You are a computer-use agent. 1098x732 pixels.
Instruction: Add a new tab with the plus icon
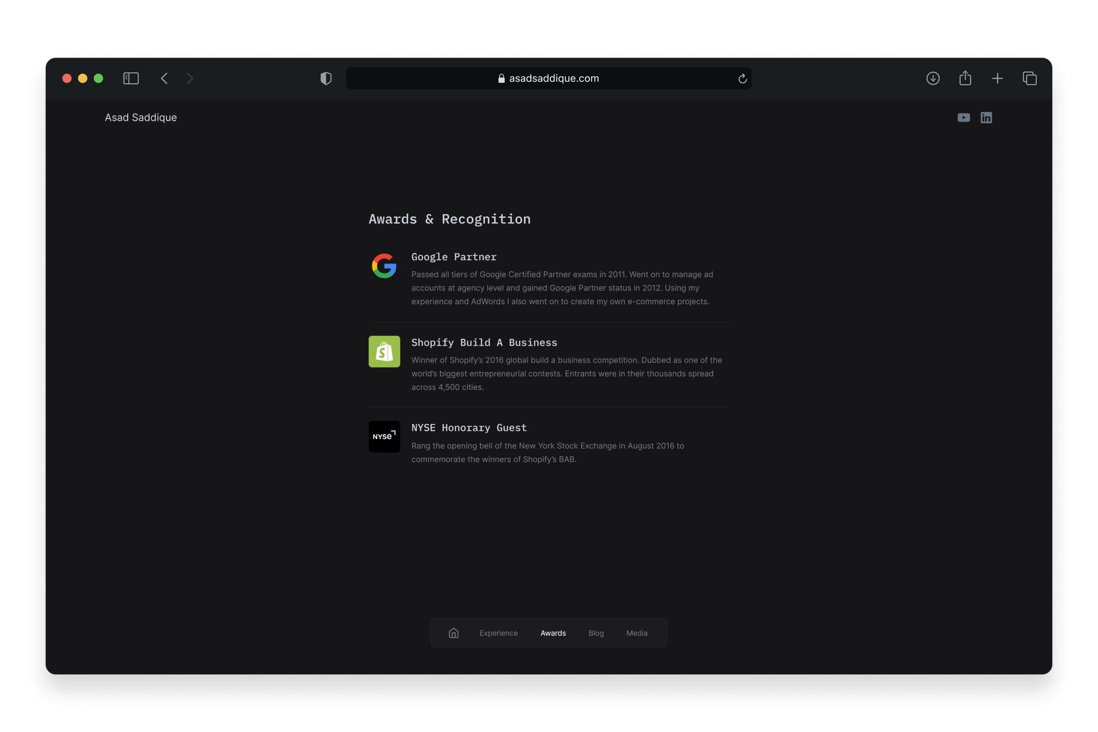(997, 78)
